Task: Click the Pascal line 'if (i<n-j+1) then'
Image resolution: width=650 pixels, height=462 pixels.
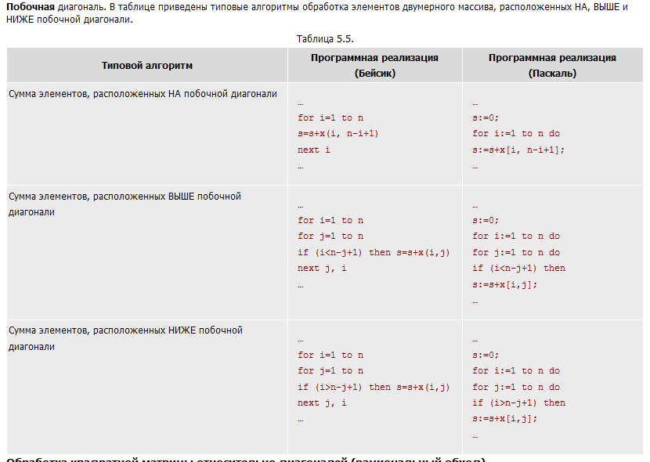Action: [518, 268]
